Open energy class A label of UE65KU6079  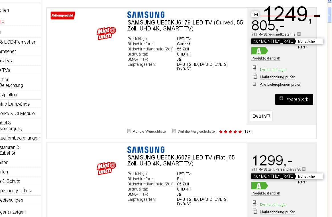260,186
